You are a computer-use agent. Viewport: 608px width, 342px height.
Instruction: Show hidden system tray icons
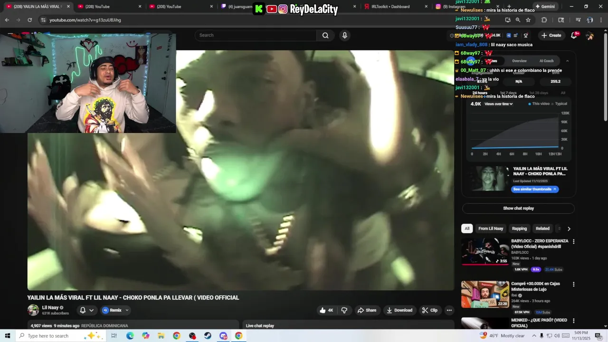point(534,336)
